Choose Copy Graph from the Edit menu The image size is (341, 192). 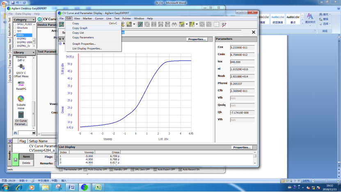[x=80, y=28]
